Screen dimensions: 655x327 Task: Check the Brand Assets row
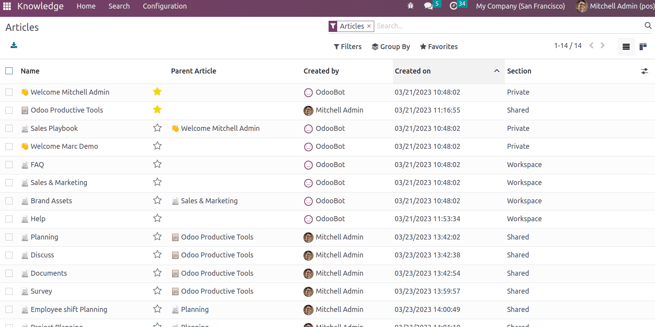9,201
